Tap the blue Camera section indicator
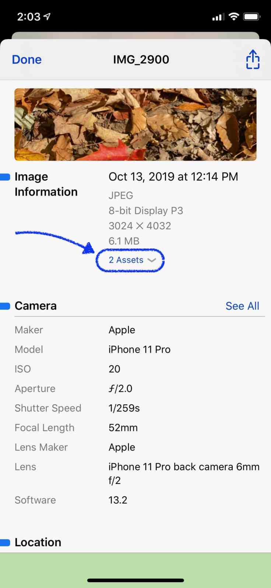Image resolution: width=271 pixels, height=588 pixels. pyautogui.click(x=6, y=305)
